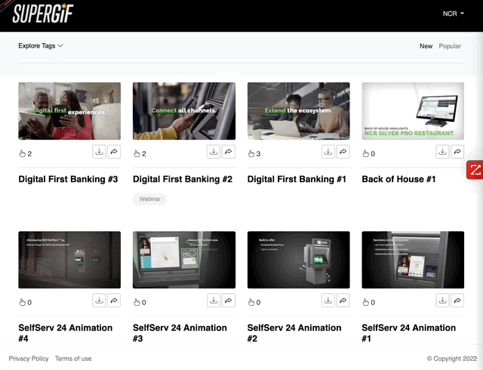Screen dimensions: 483x370
Task: Sort by Popular
Action: tap(450, 46)
